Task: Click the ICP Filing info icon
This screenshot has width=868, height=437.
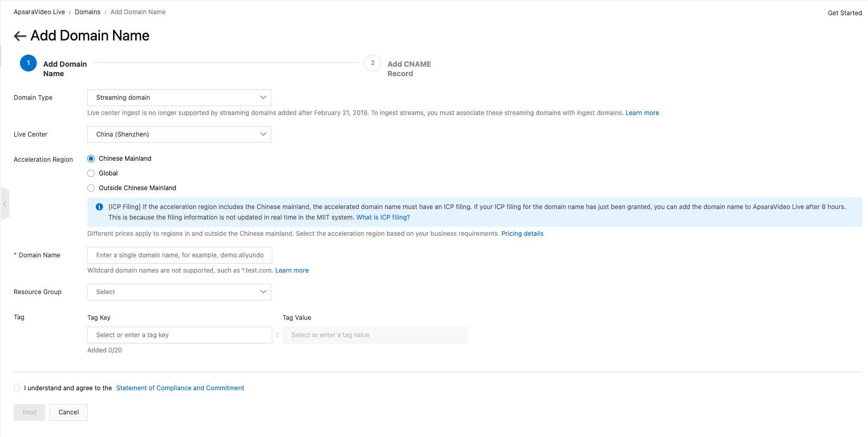Action: click(x=99, y=207)
